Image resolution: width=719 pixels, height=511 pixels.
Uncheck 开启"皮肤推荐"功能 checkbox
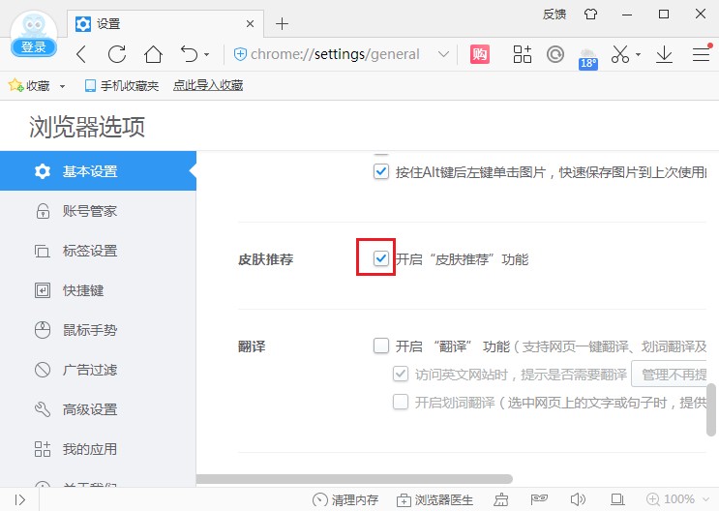pos(381,258)
